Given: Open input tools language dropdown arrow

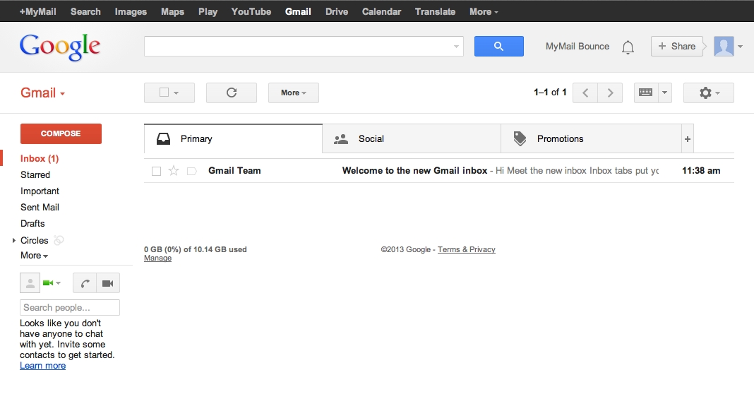Looking at the screenshot, I should (x=664, y=93).
